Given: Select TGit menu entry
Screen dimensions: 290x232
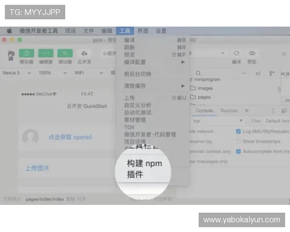Looking at the screenshot, I should pos(153,127).
